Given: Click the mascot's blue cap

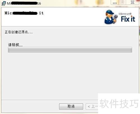Looking at the screenshot, I should 110,12.
